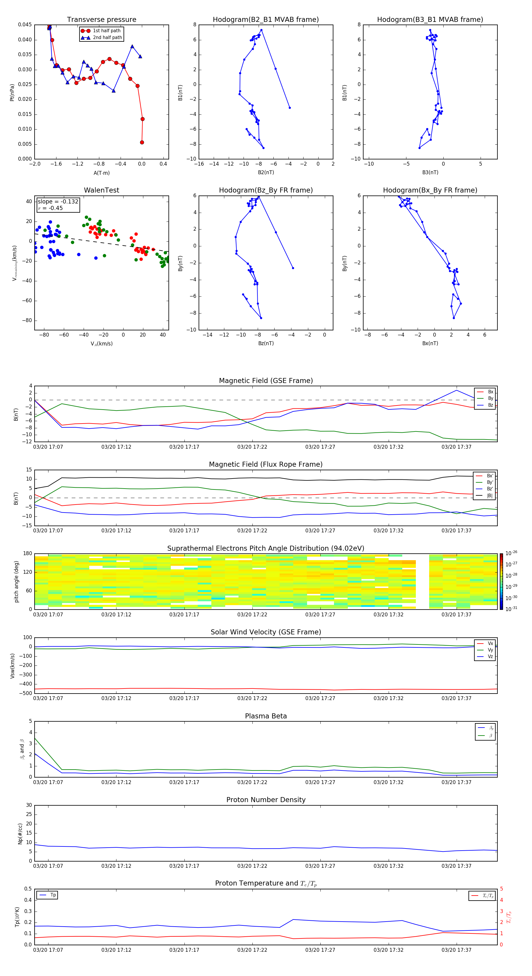Click 'Bx' in GSE magnetic field legend
Screen dimensions: 532x976
click(x=485, y=392)
